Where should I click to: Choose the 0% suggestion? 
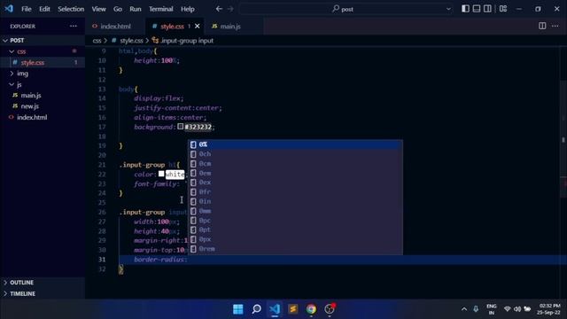(x=295, y=144)
